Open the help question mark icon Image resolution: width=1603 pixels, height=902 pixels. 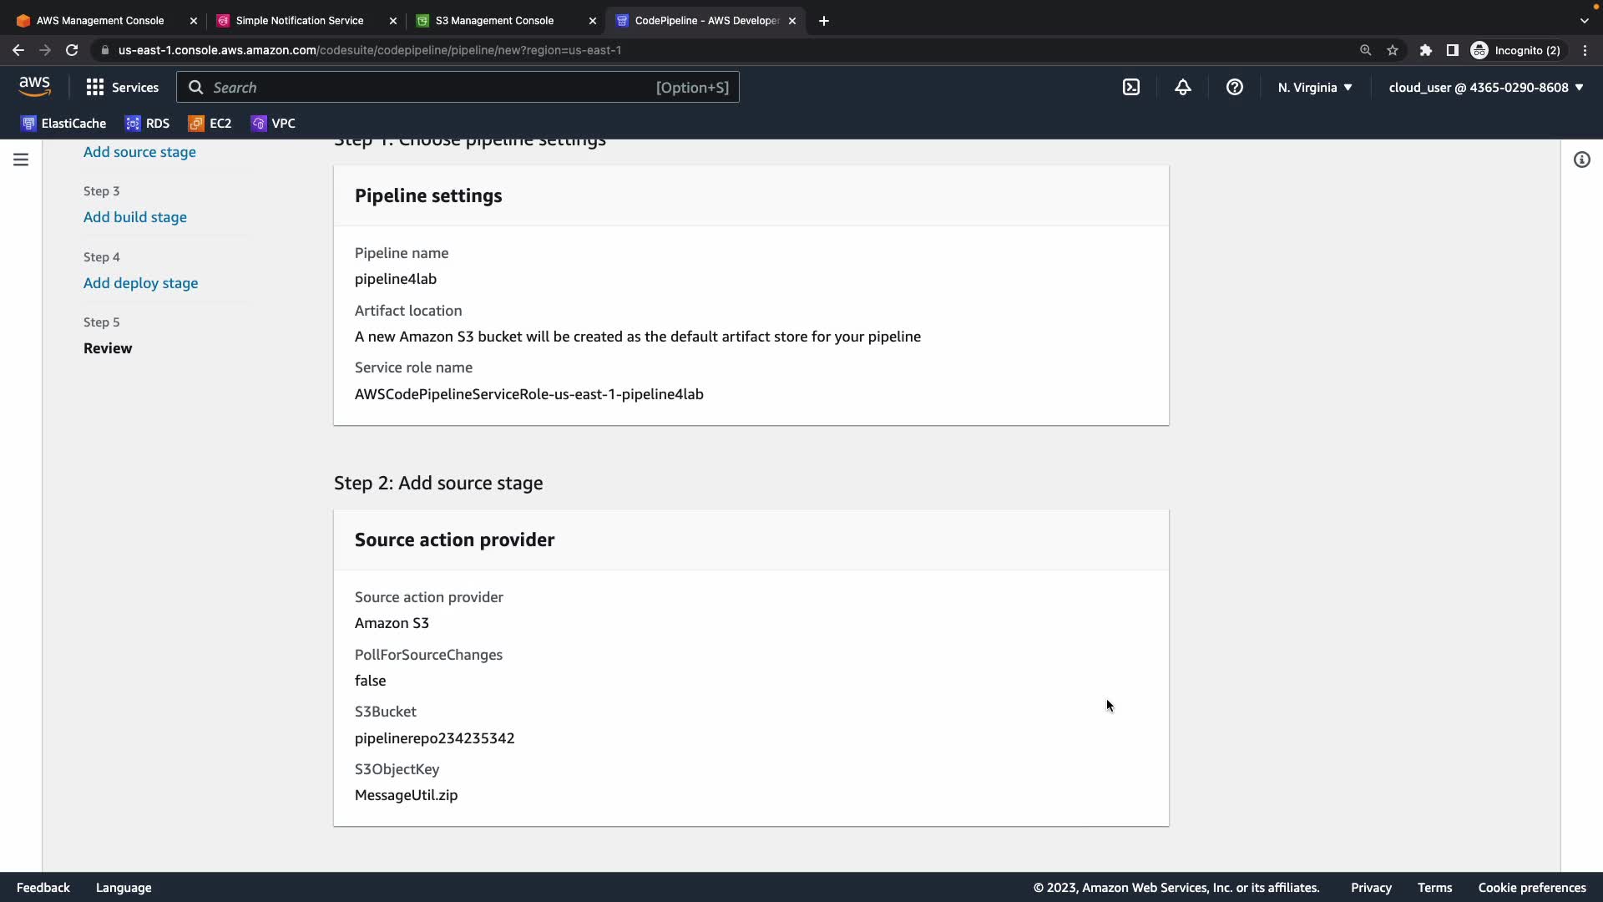click(1235, 87)
